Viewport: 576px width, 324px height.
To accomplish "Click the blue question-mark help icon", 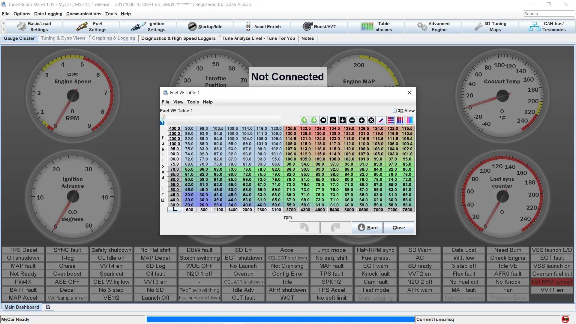I will tap(162, 123).
